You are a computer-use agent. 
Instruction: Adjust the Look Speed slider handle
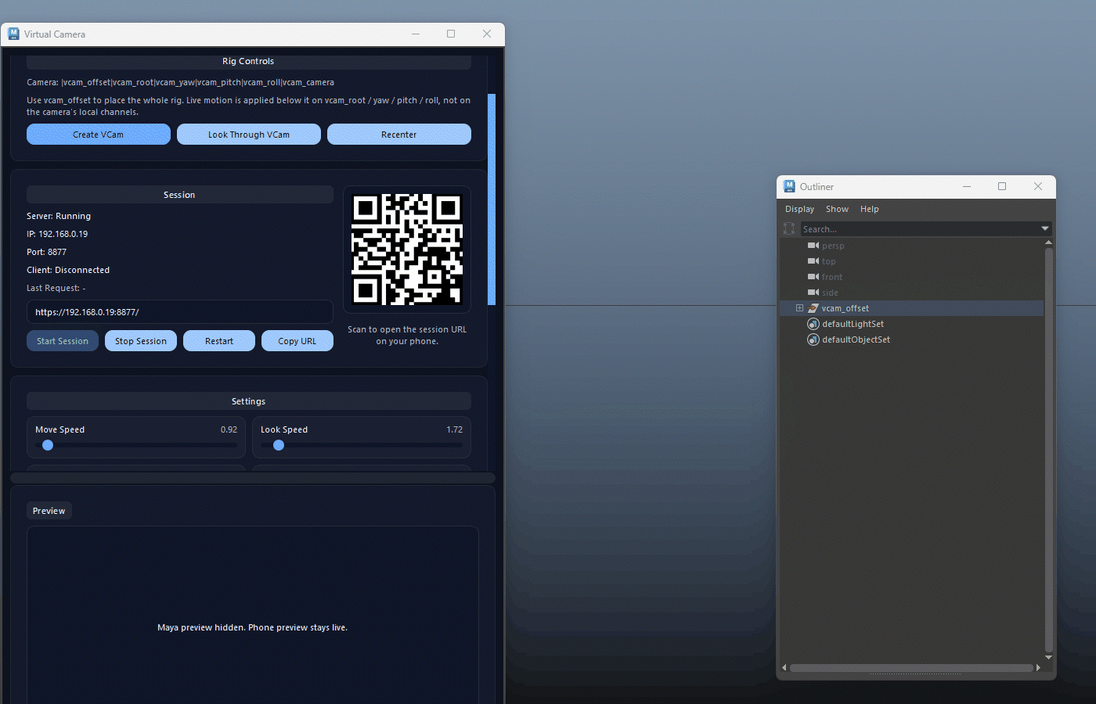pos(279,445)
